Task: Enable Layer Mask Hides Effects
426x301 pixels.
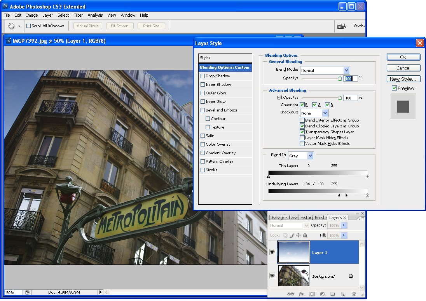Action: pos(302,137)
